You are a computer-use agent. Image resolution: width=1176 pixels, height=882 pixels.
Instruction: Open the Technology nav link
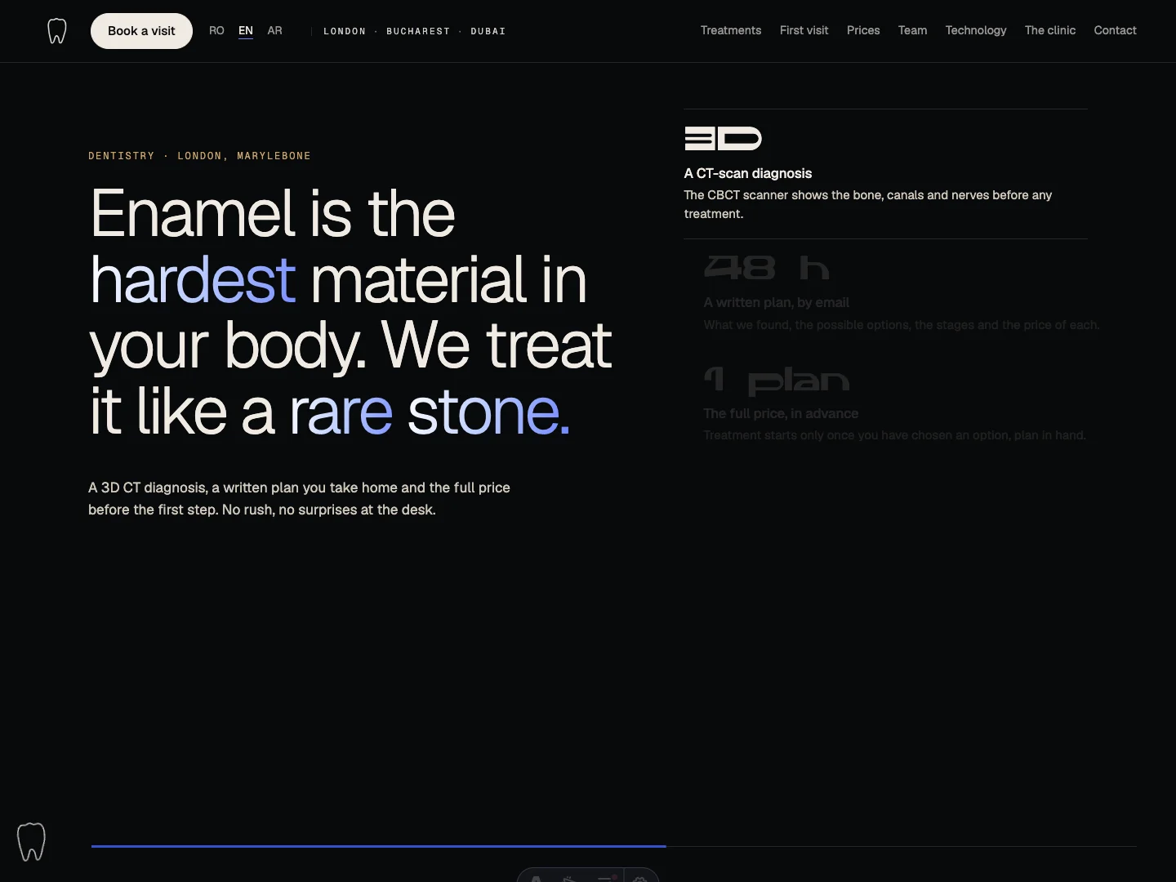[x=976, y=30]
